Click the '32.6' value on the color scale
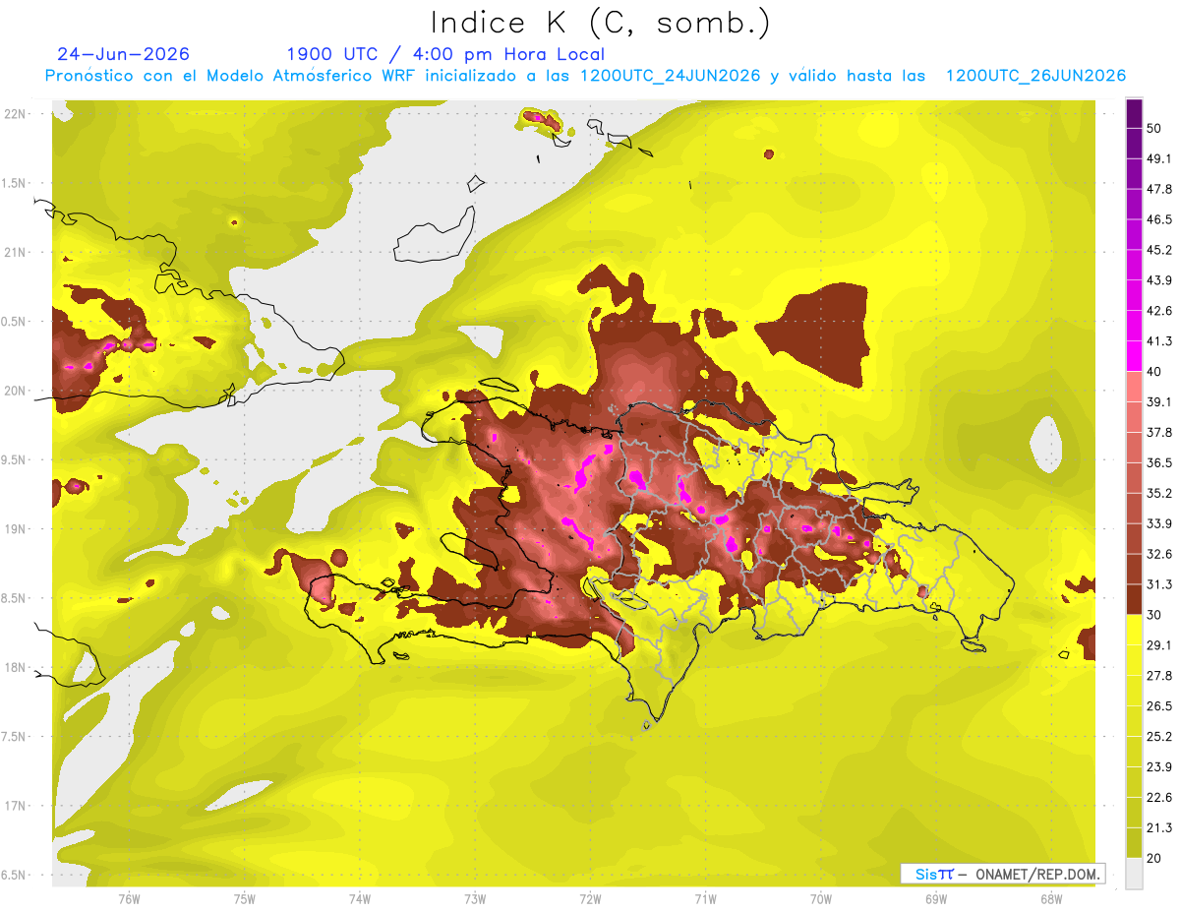Image resolution: width=1180 pixels, height=912 pixels. pos(1158,554)
